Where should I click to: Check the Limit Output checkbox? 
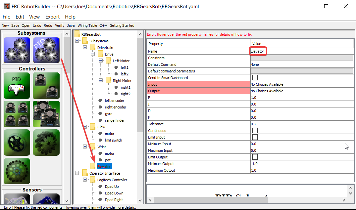click(255, 157)
